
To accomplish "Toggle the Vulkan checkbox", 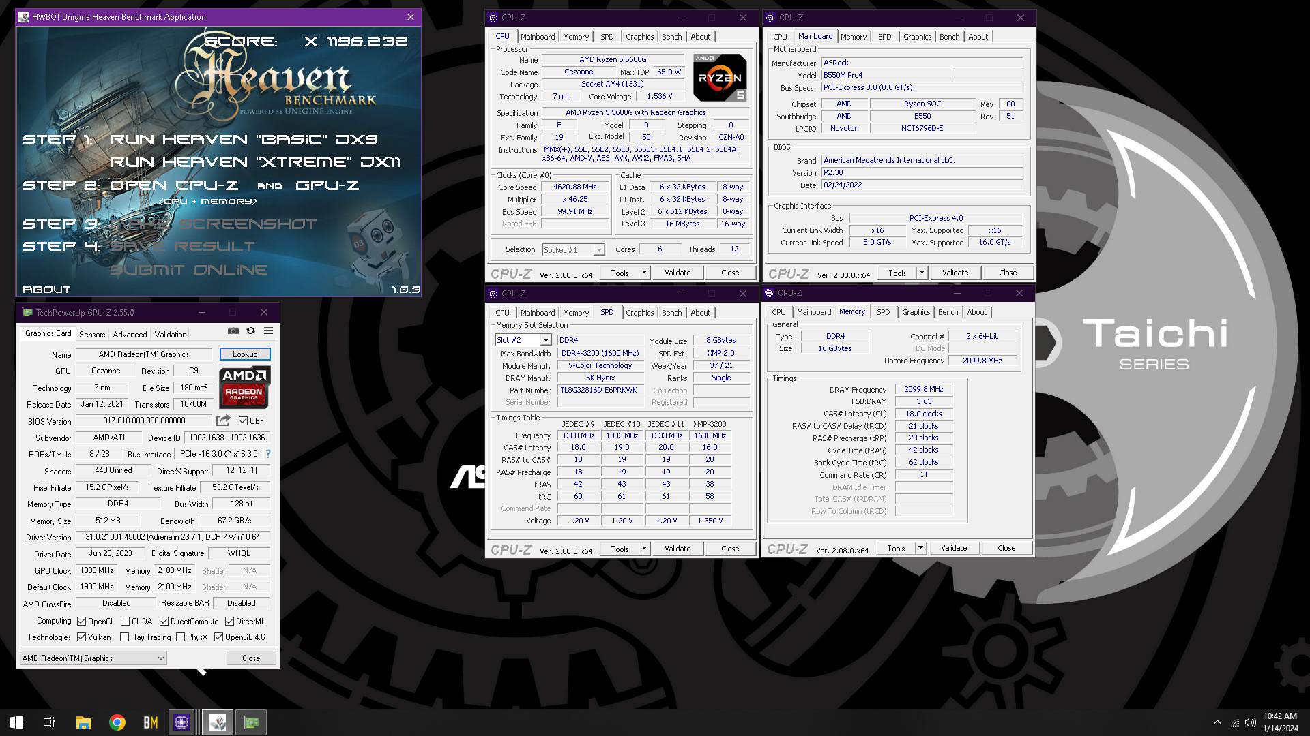I will [82, 637].
